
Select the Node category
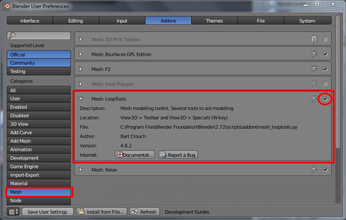39,201
